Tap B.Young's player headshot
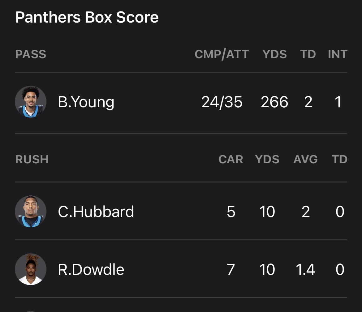Image resolution: width=362 pixels, height=312 pixels. (31, 102)
